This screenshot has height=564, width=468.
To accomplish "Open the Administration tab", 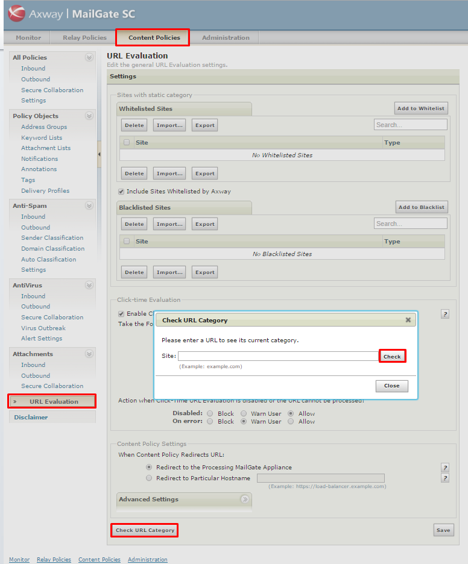I will point(226,37).
